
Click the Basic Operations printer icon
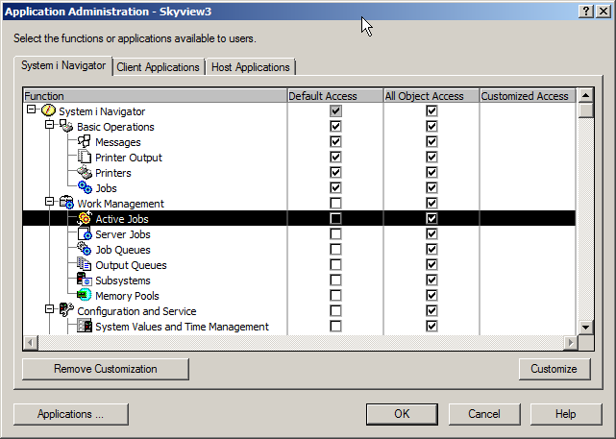[x=66, y=126]
